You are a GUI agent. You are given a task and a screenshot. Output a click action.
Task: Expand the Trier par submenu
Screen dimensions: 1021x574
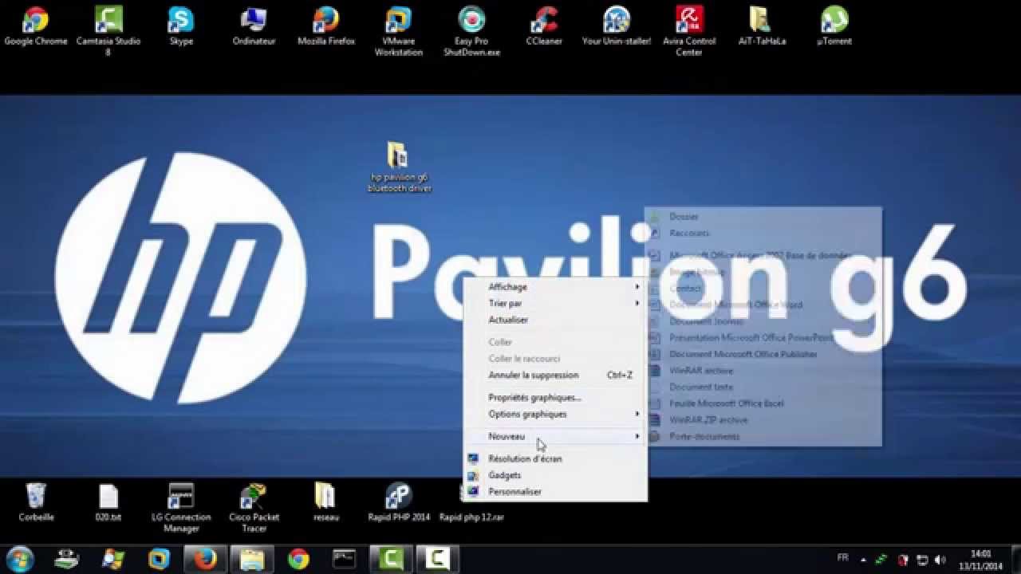(x=556, y=304)
